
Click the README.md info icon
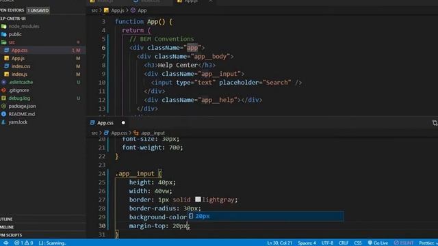3,114
